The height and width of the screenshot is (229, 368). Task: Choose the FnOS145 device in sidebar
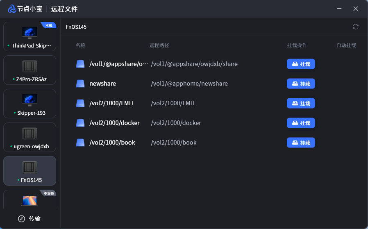tap(30, 171)
